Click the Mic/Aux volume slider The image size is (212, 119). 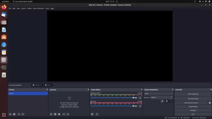tap(113, 106)
